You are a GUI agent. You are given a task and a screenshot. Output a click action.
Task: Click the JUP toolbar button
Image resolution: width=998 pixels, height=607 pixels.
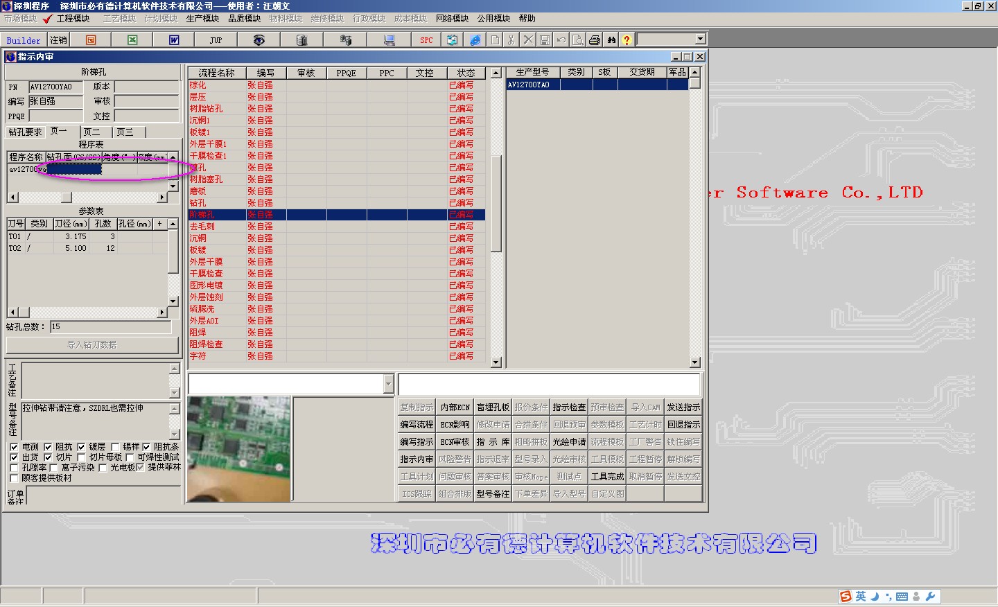tap(216, 40)
